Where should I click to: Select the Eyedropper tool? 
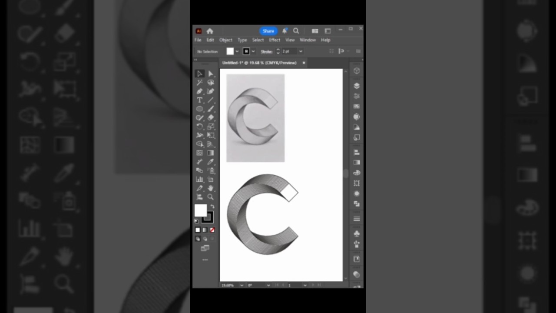(211, 162)
